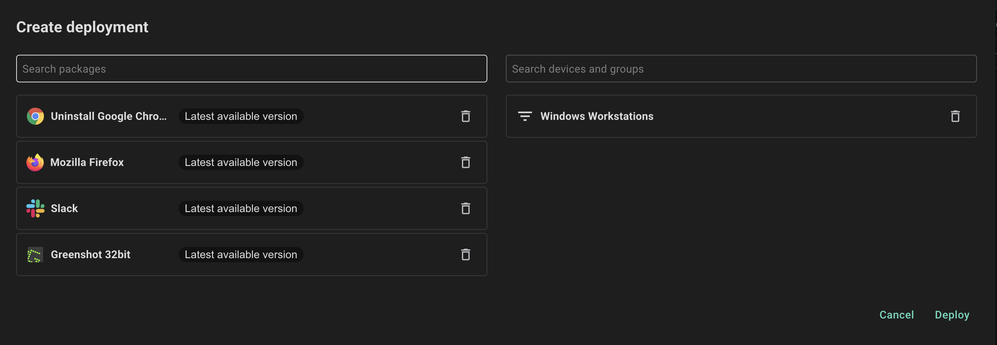Open version selector for Greenshot 32bit

241,255
